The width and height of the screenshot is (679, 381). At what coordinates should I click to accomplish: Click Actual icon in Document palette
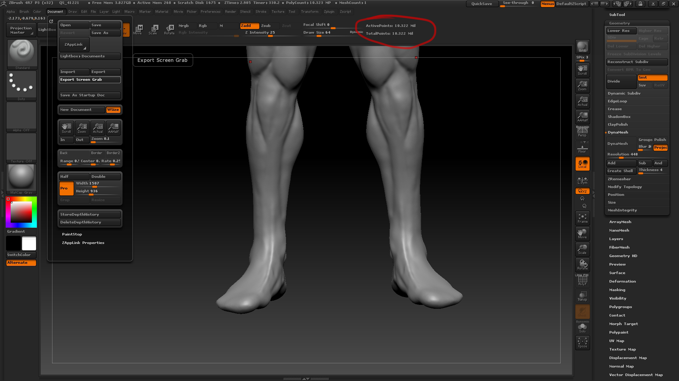(98, 128)
